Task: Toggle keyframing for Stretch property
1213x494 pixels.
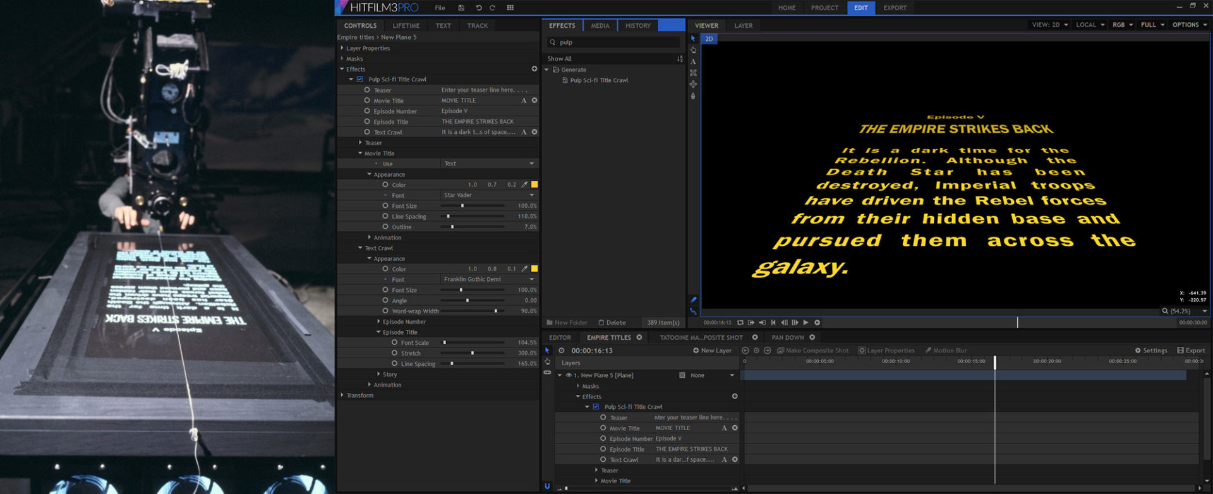Action: 395,352
